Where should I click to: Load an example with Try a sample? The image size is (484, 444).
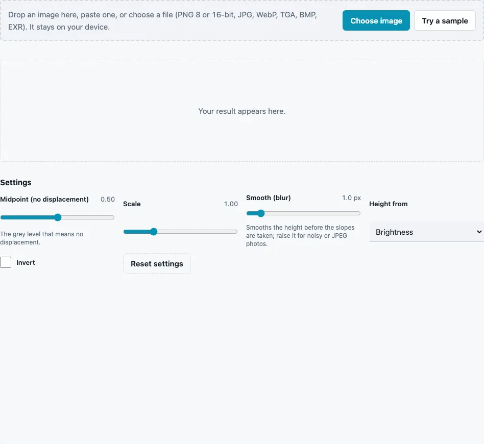coord(445,21)
